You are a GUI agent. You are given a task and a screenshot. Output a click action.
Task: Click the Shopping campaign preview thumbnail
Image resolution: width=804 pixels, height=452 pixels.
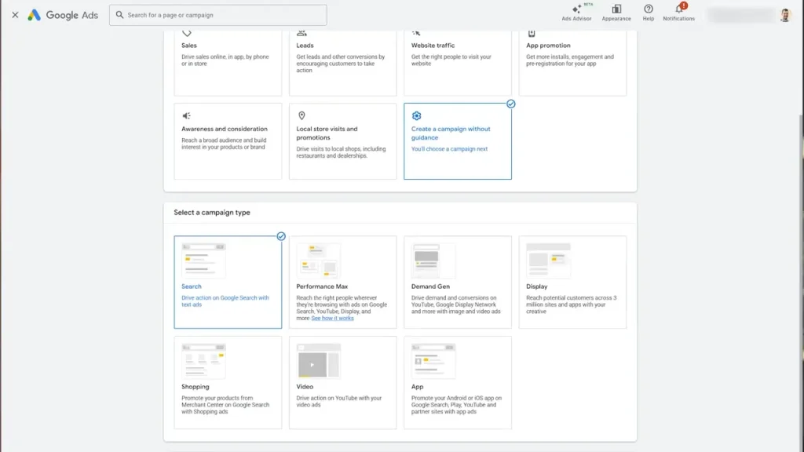(x=203, y=362)
